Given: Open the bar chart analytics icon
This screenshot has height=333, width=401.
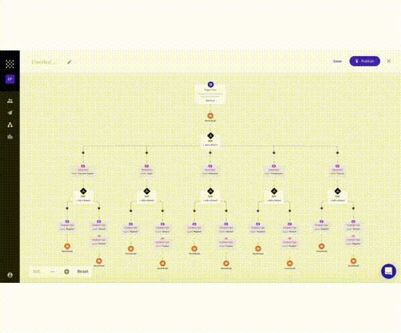Looking at the screenshot, I should click(x=10, y=136).
